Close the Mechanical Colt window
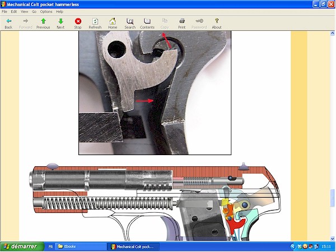 point(331,4)
